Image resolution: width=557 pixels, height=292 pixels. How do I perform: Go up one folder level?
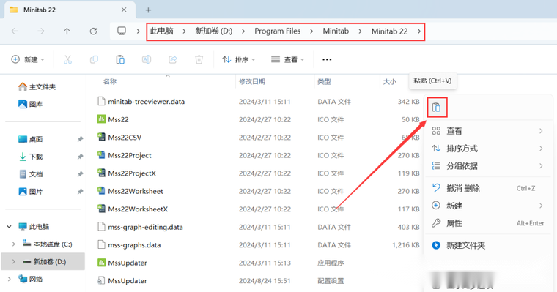tap(67, 31)
